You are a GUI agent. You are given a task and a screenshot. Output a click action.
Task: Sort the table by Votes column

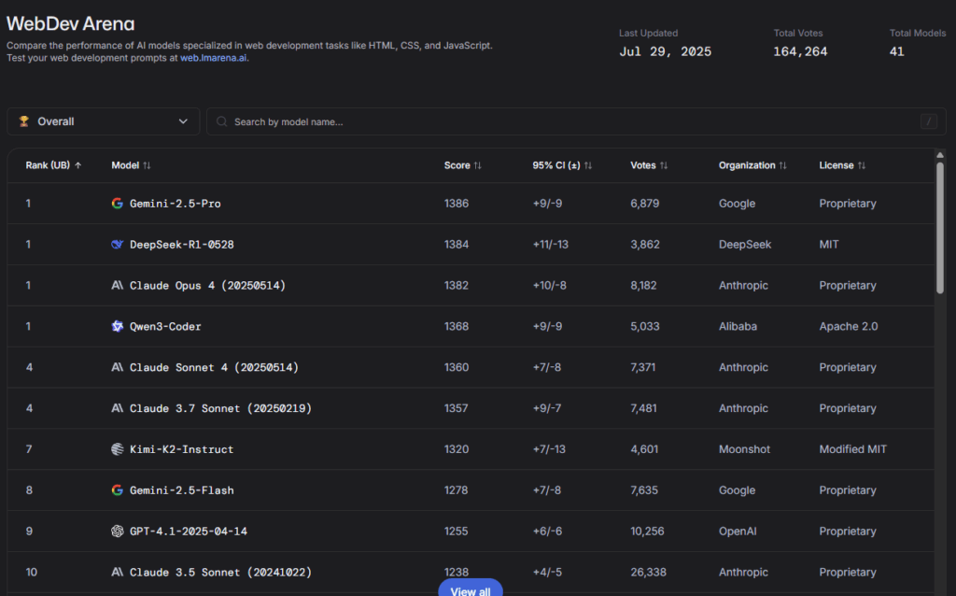coord(649,165)
